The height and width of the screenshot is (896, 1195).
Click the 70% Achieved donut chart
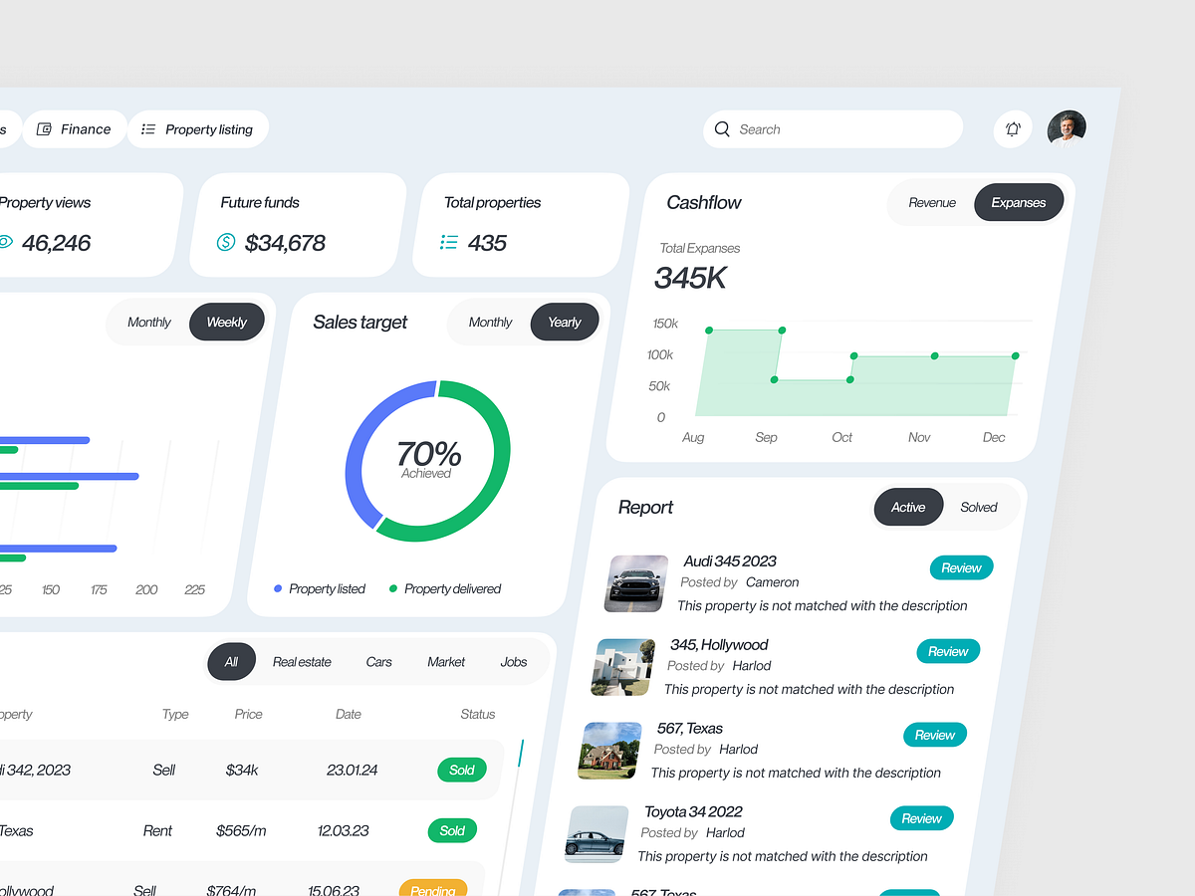(428, 458)
